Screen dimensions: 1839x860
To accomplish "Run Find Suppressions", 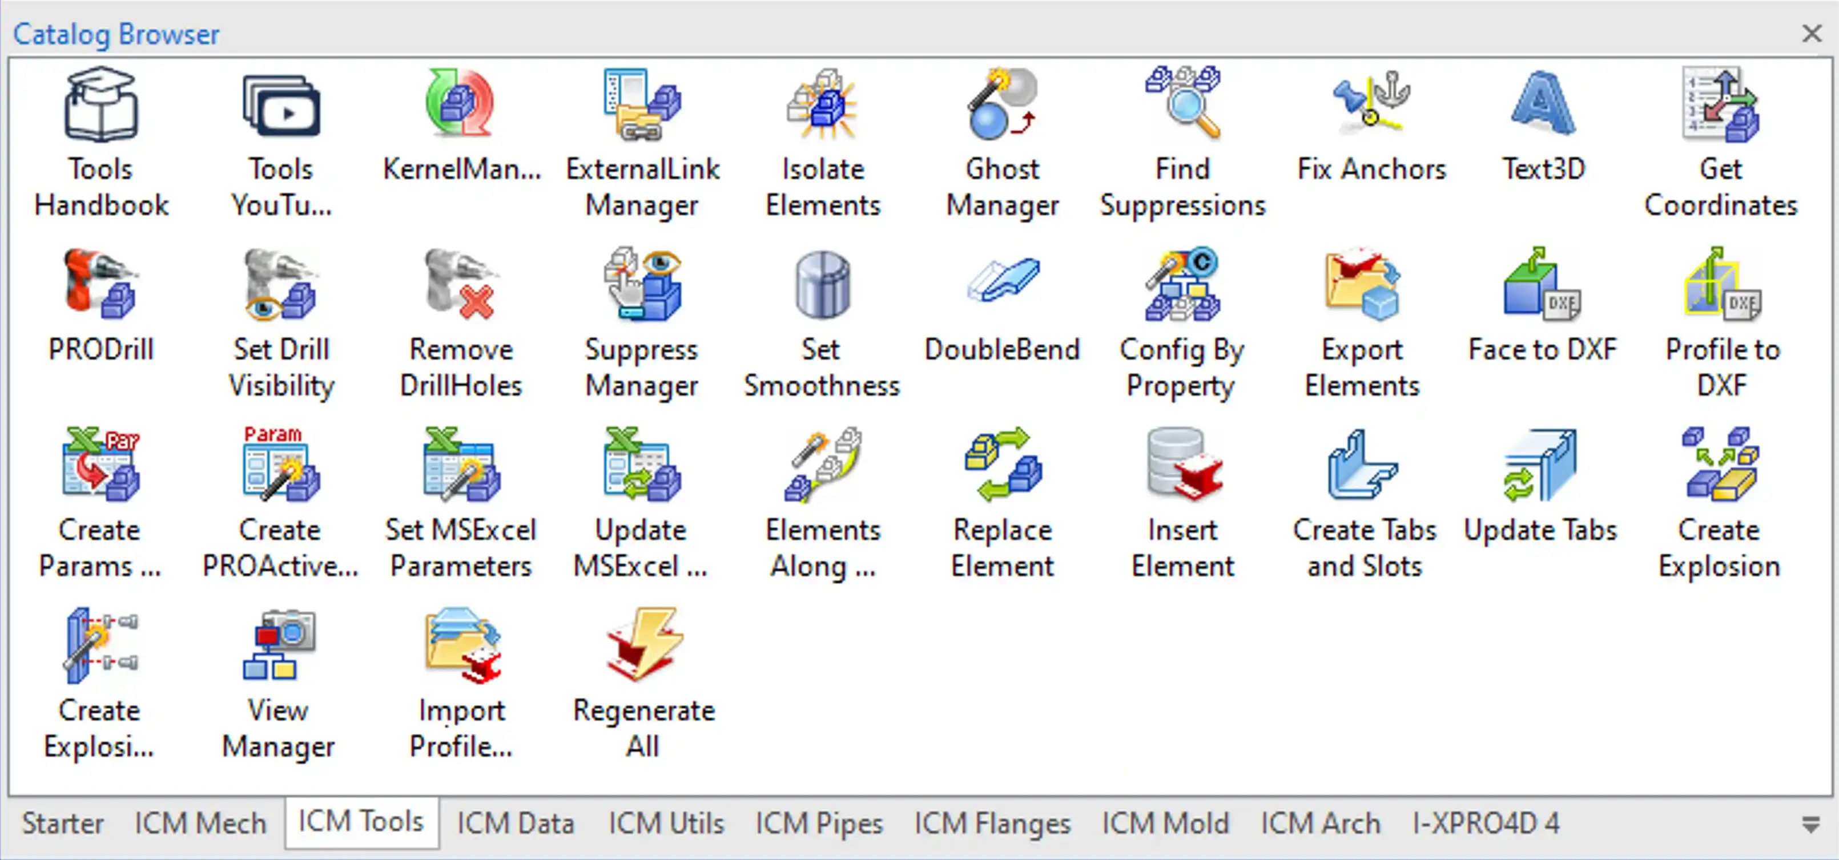I will 1181,136.
